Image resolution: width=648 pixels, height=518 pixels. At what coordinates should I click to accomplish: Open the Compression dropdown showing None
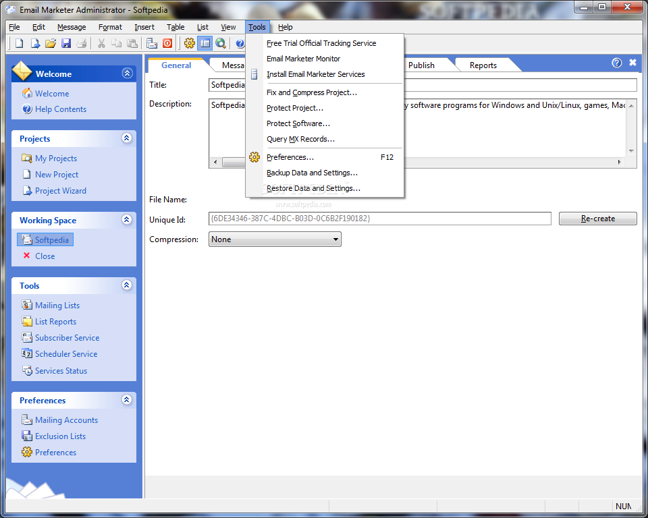(x=275, y=239)
